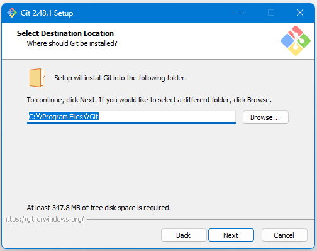Click the large Git logo in the header

click(x=296, y=41)
